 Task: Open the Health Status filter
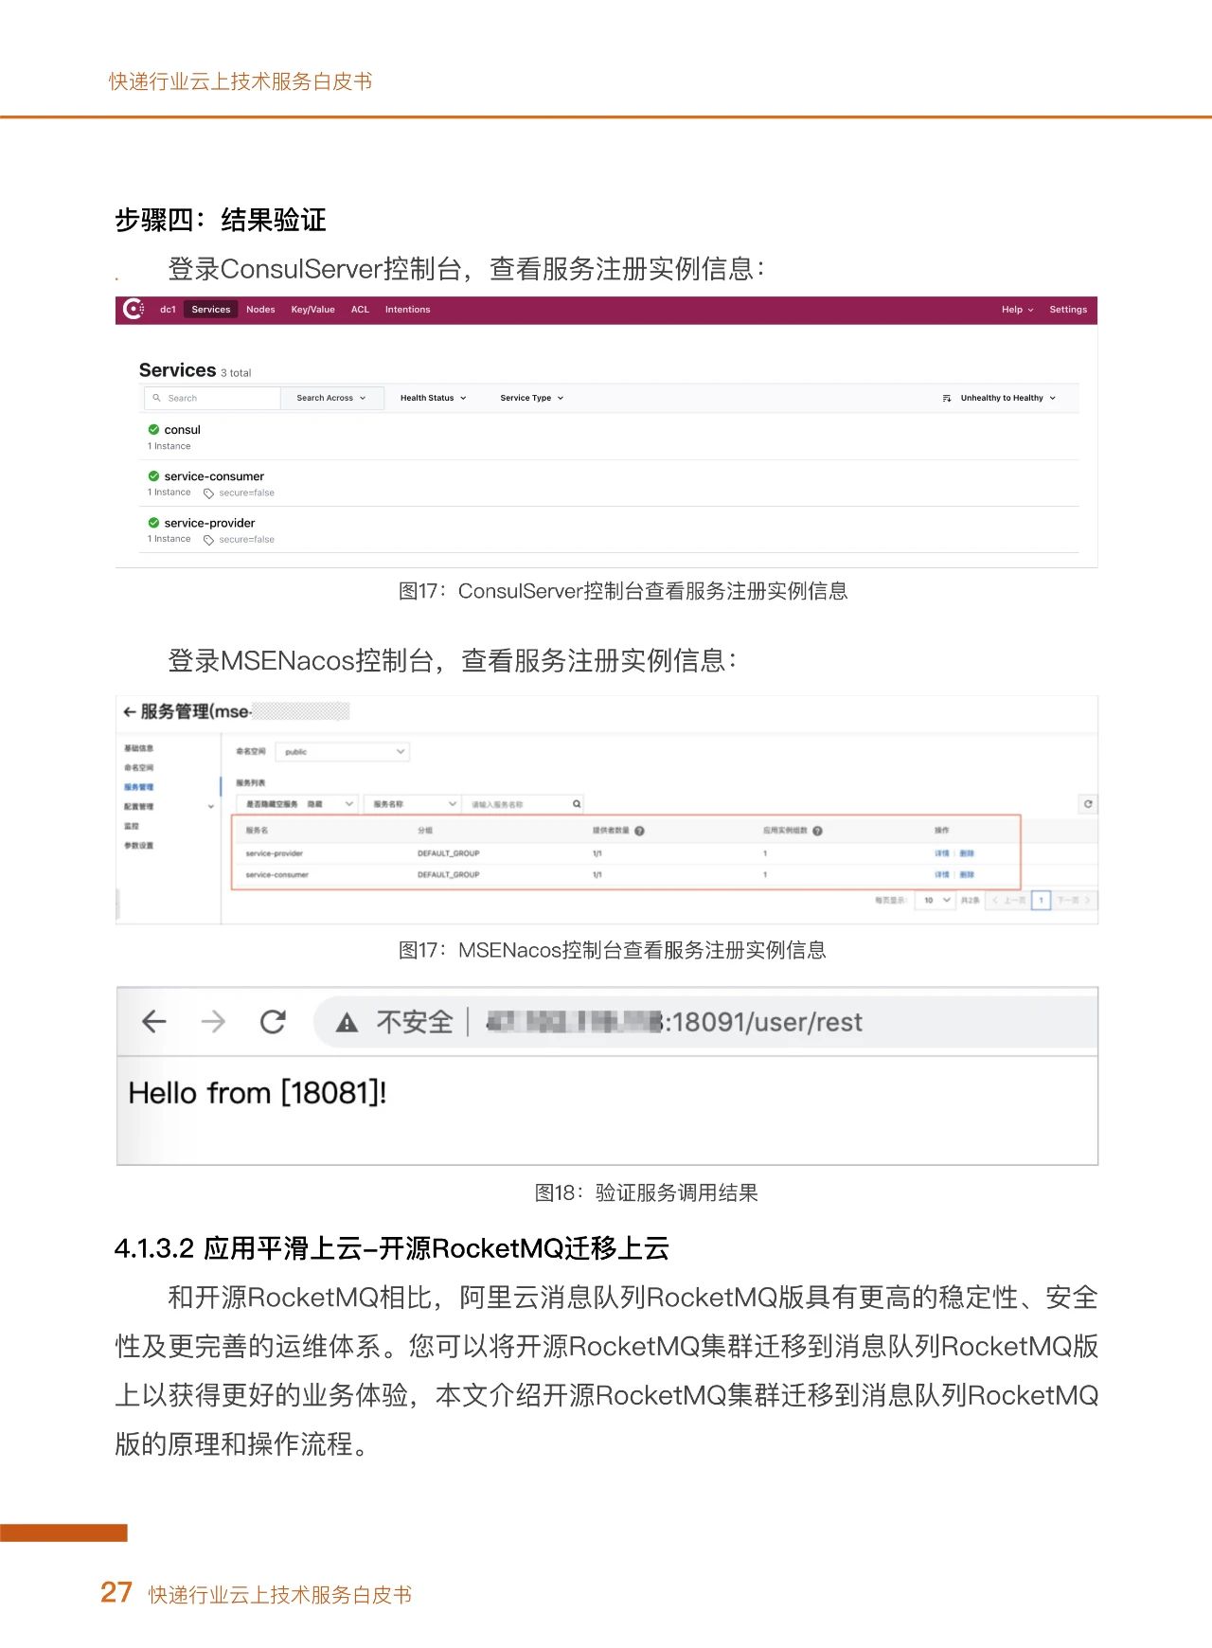pos(433,398)
